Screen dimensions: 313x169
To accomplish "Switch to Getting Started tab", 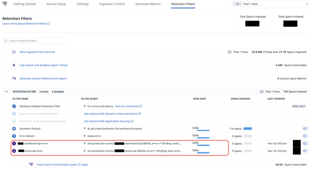I will [25, 4].
